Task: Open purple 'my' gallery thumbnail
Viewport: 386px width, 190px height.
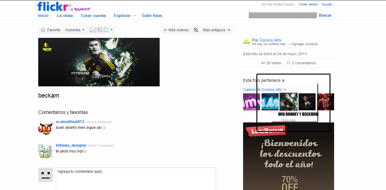Action: pyautogui.click(x=252, y=102)
